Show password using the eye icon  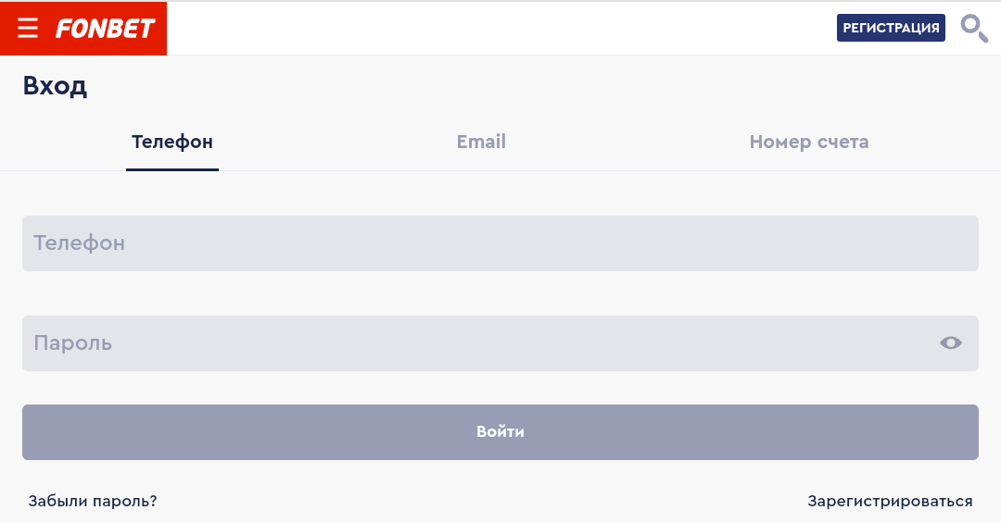[951, 343]
